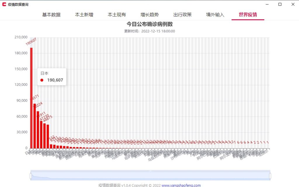Image resolution: width=299 pixels, height=187 pixels.
Task: Open the www.yangshaofeng.com link
Action: point(181,185)
